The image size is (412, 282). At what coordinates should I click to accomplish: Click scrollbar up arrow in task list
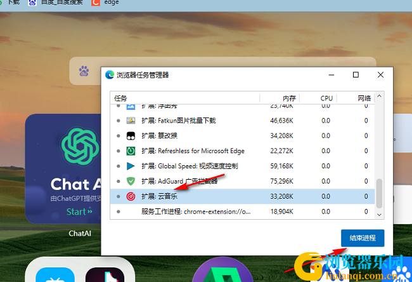pyautogui.click(x=379, y=96)
